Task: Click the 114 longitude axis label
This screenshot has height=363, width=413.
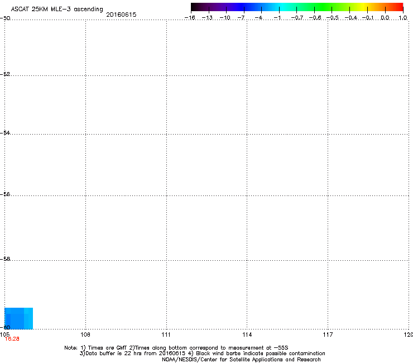Action: click(x=247, y=335)
